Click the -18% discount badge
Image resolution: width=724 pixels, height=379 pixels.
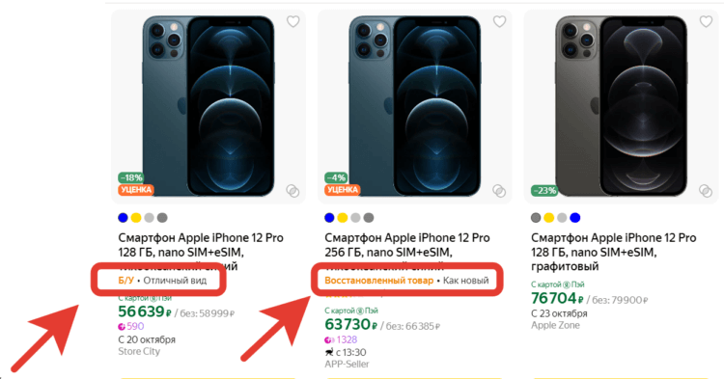click(130, 177)
